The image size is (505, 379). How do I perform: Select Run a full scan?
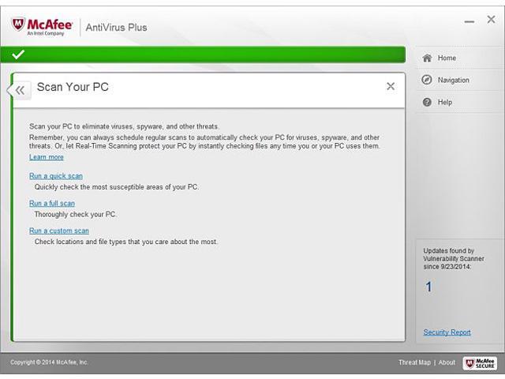[52, 204]
